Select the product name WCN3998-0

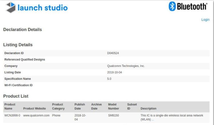[12, 115]
